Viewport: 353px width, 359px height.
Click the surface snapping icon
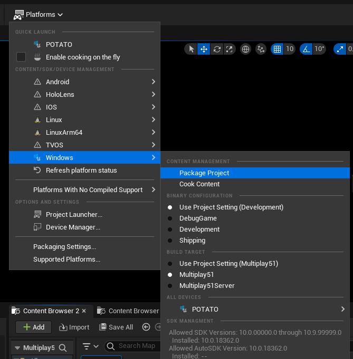pos(261,49)
